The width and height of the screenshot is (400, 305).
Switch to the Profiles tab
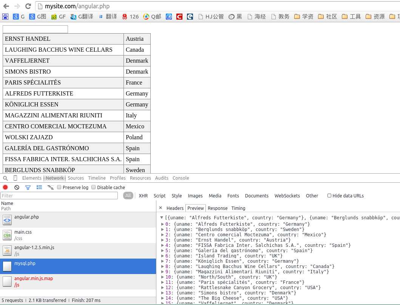point(117,178)
